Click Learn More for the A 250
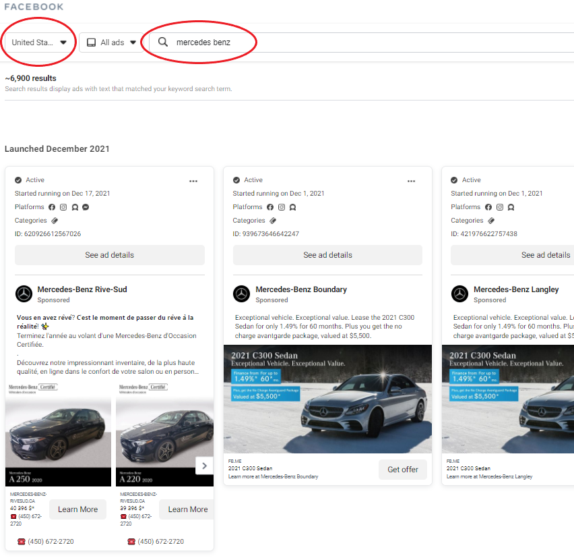 click(x=77, y=509)
